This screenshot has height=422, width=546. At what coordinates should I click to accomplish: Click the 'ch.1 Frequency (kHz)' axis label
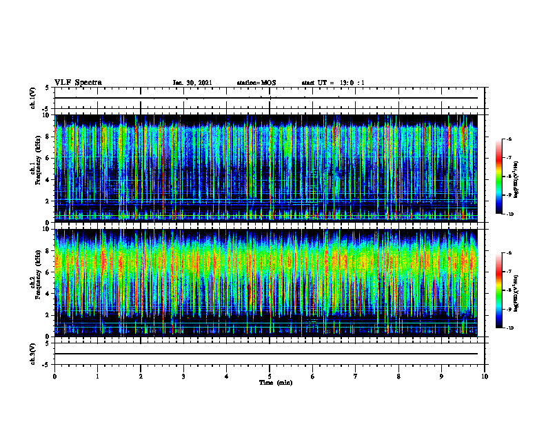36,159
